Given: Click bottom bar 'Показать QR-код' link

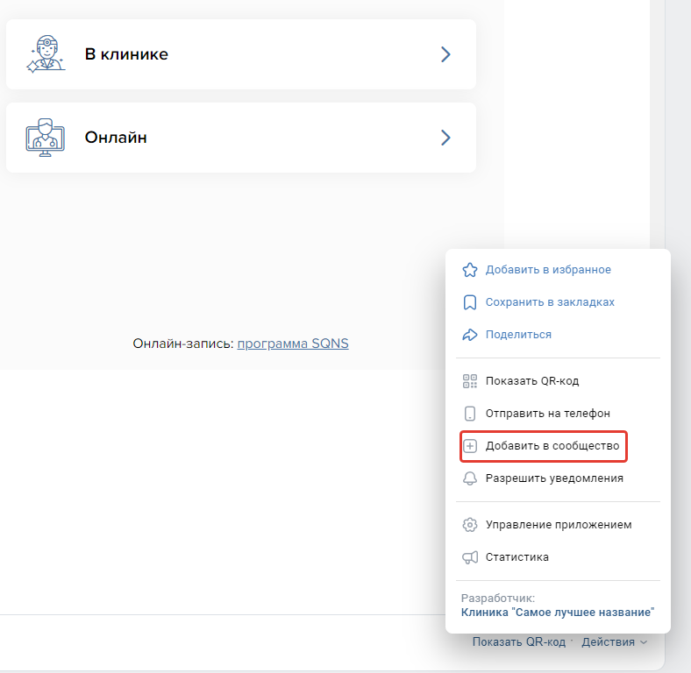Looking at the screenshot, I should [519, 642].
